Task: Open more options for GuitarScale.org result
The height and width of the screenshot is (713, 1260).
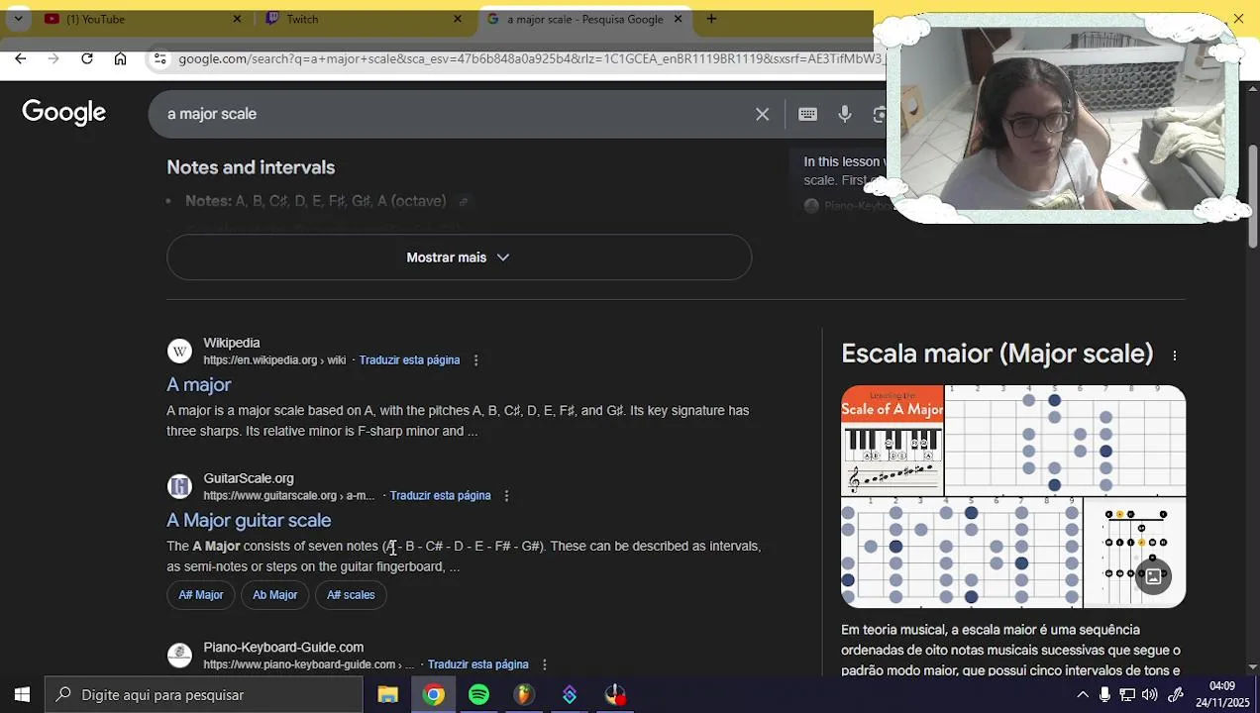Action: pyautogui.click(x=506, y=496)
